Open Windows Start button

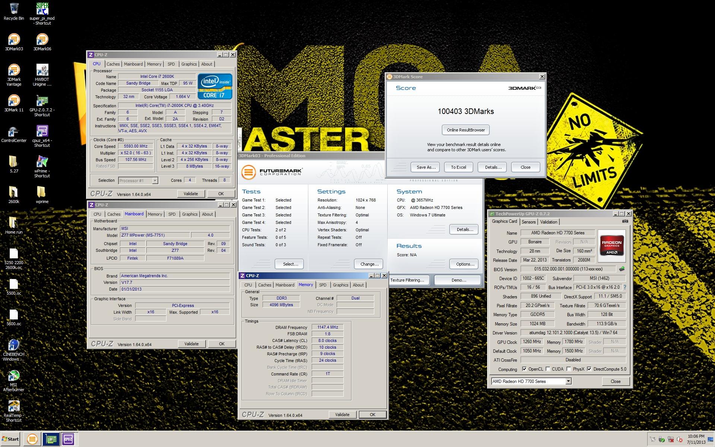point(10,439)
